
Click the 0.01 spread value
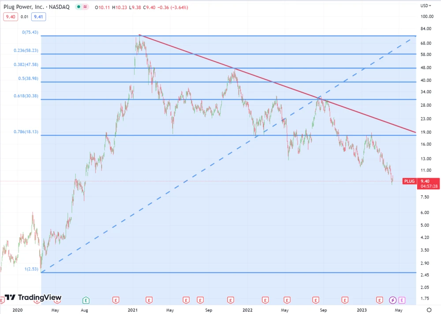pyautogui.click(x=24, y=17)
